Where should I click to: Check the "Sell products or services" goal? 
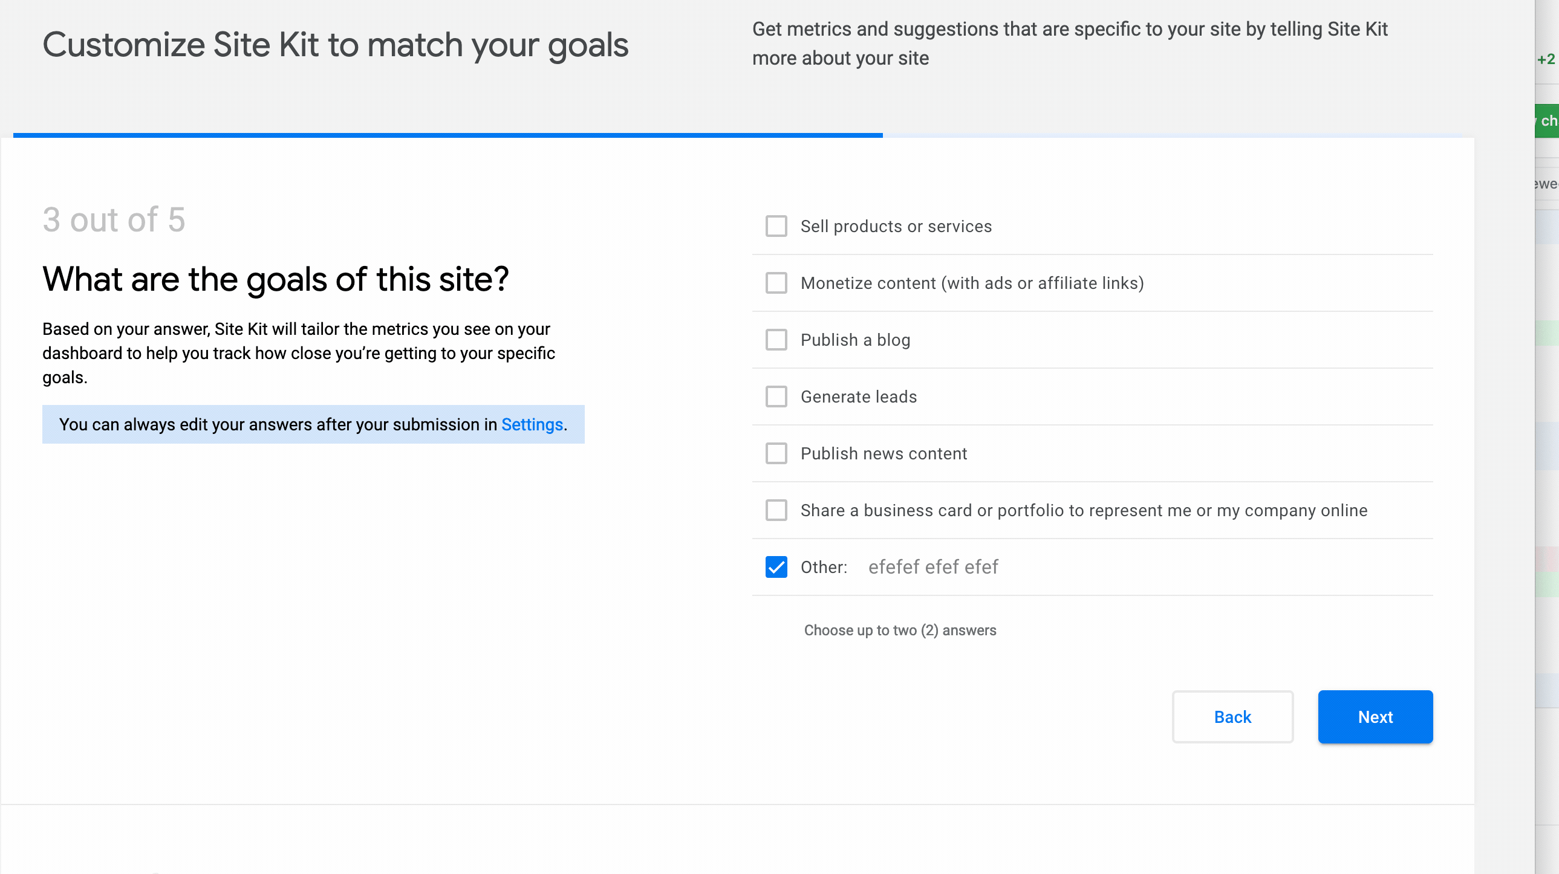pyautogui.click(x=776, y=226)
